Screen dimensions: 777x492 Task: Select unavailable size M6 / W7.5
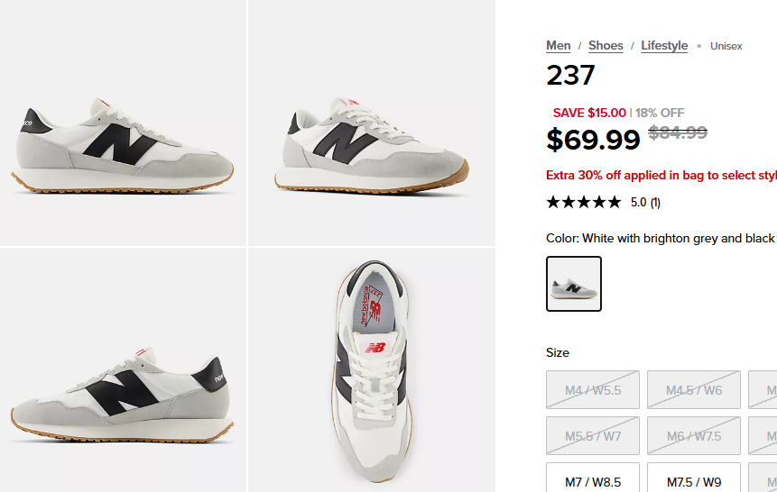coord(694,435)
